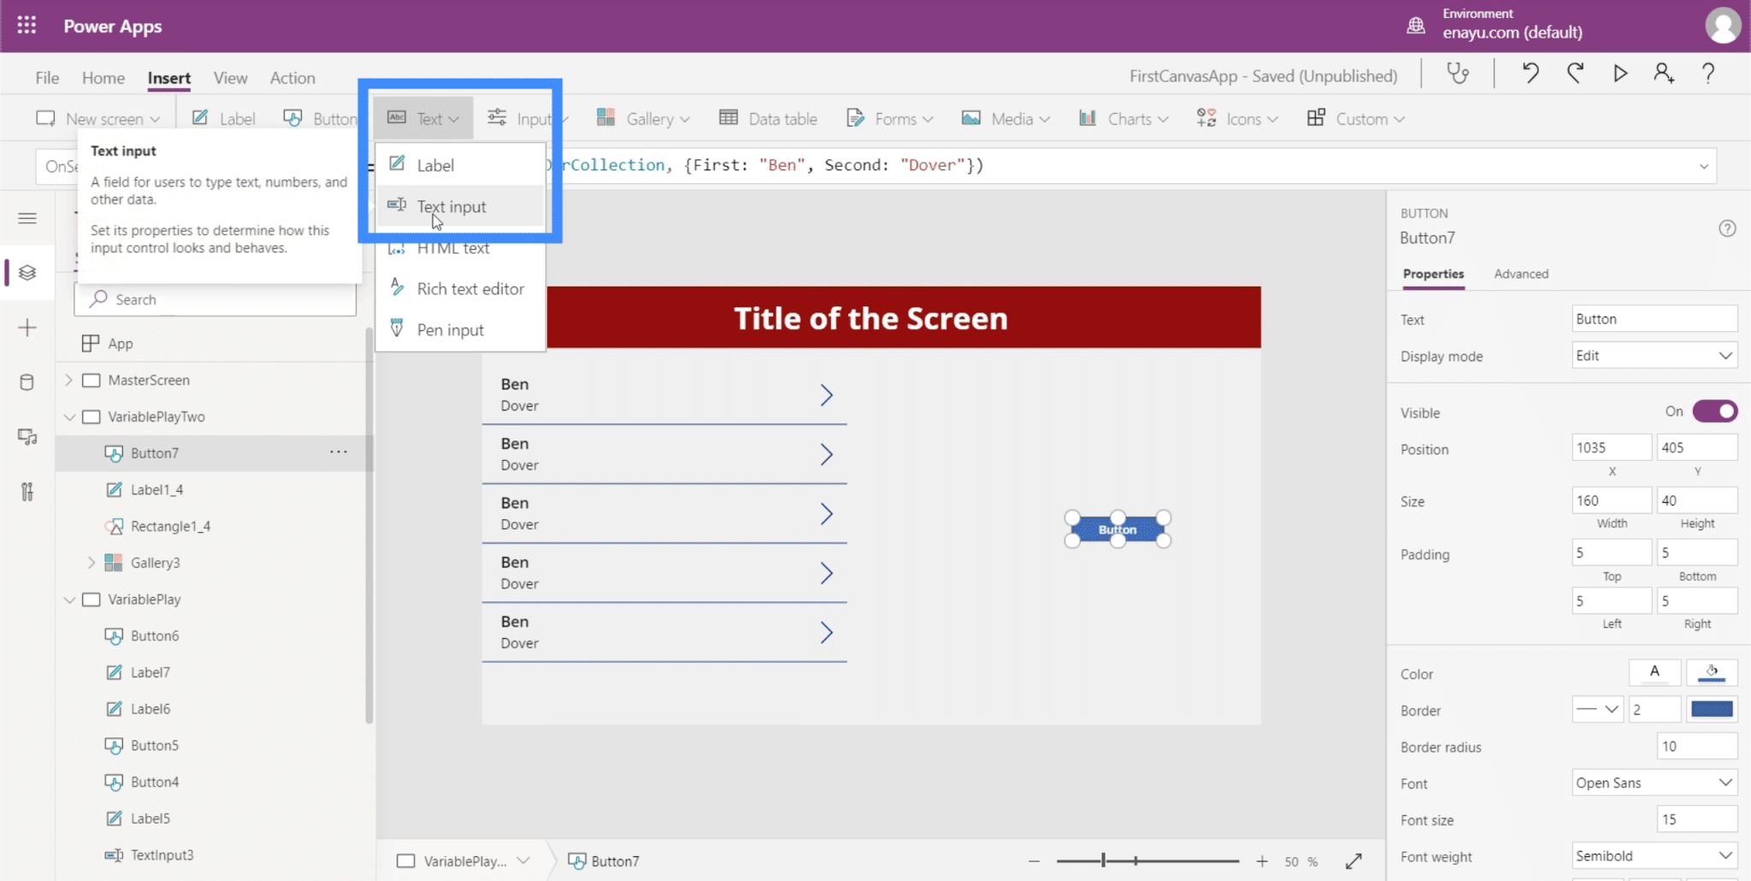Open the Environment globe selector icon
1751x881 pixels.
click(1416, 26)
